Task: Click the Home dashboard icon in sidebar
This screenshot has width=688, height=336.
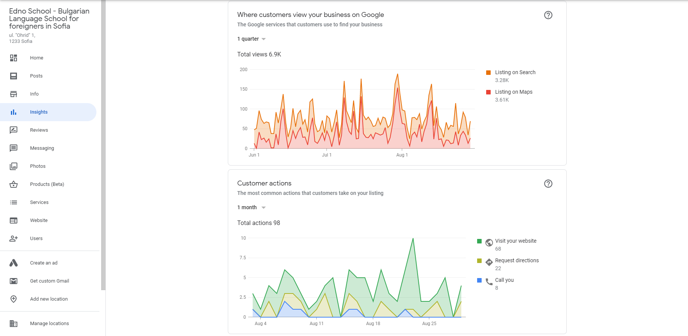Action: (x=14, y=58)
